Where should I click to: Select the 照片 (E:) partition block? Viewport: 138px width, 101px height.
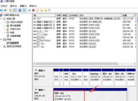pyautogui.click(x=108, y=77)
